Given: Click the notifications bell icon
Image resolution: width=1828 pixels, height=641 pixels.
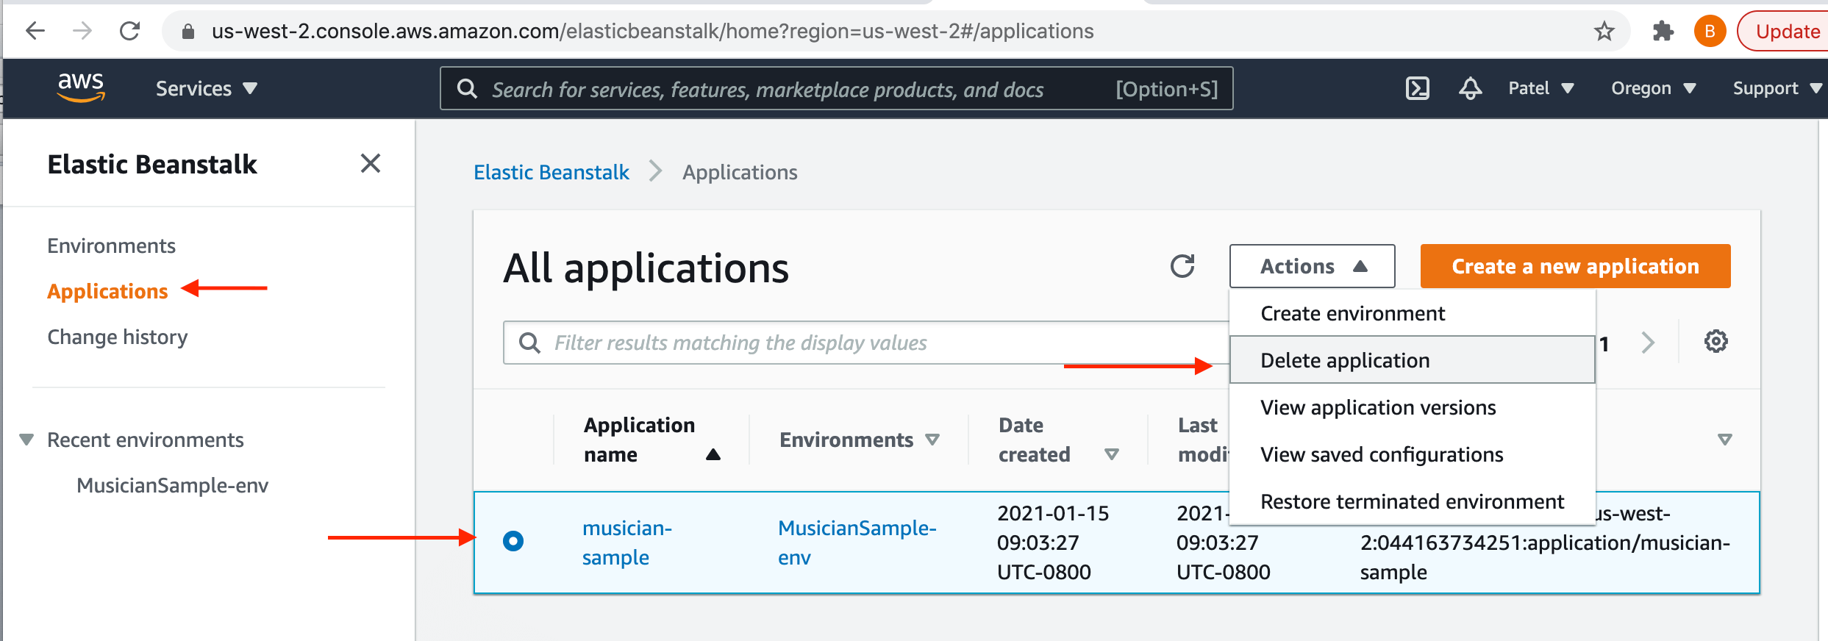Looking at the screenshot, I should [x=1470, y=88].
